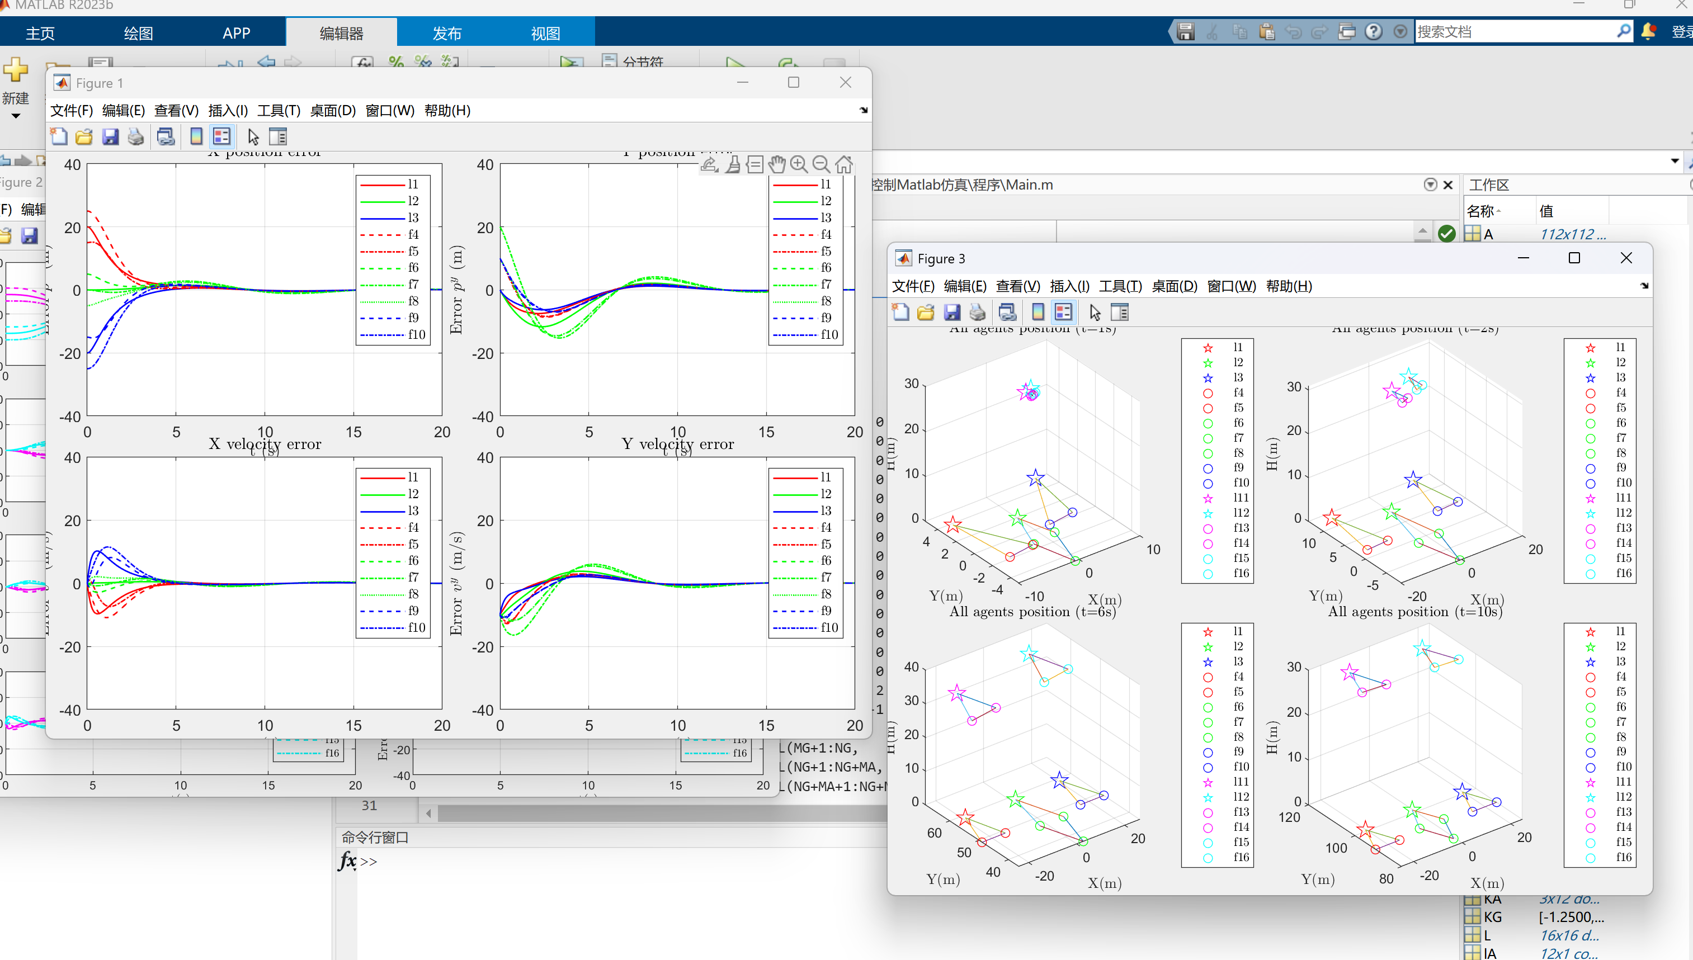Click dock arrow in Figure 1 menu bar
This screenshot has height=960, width=1693.
(864, 110)
